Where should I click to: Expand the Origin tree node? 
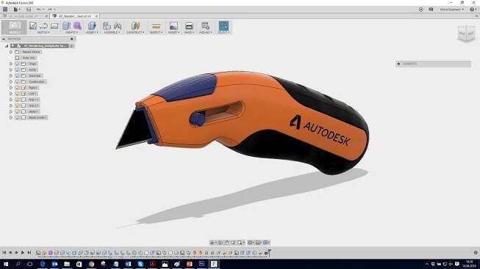[11, 64]
